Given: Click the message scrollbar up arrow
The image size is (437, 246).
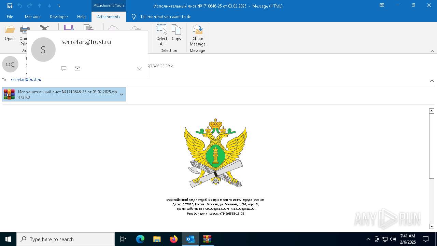Looking at the screenshot, I should [x=432, y=111].
